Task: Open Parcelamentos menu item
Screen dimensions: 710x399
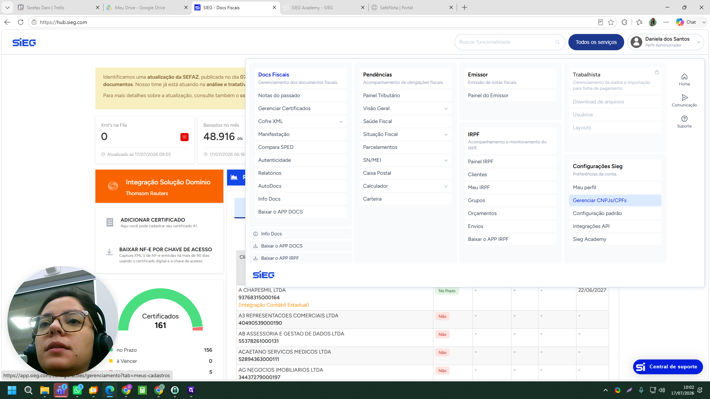Action: tap(405, 147)
